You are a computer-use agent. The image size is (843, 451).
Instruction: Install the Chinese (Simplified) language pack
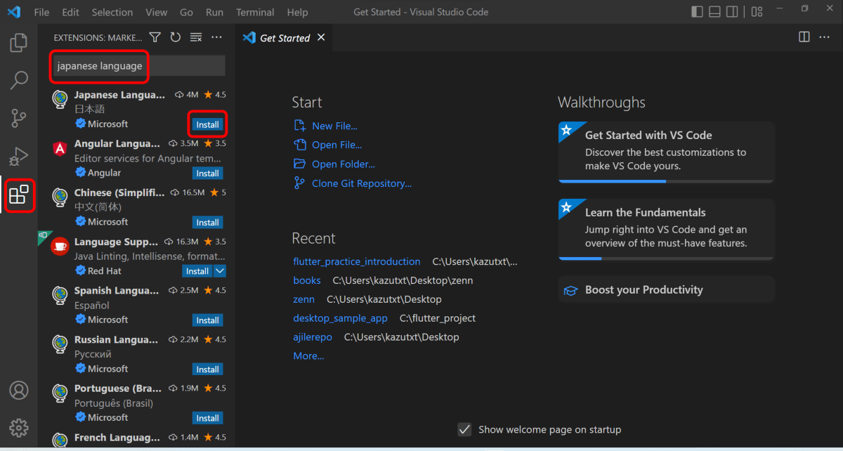click(x=207, y=223)
